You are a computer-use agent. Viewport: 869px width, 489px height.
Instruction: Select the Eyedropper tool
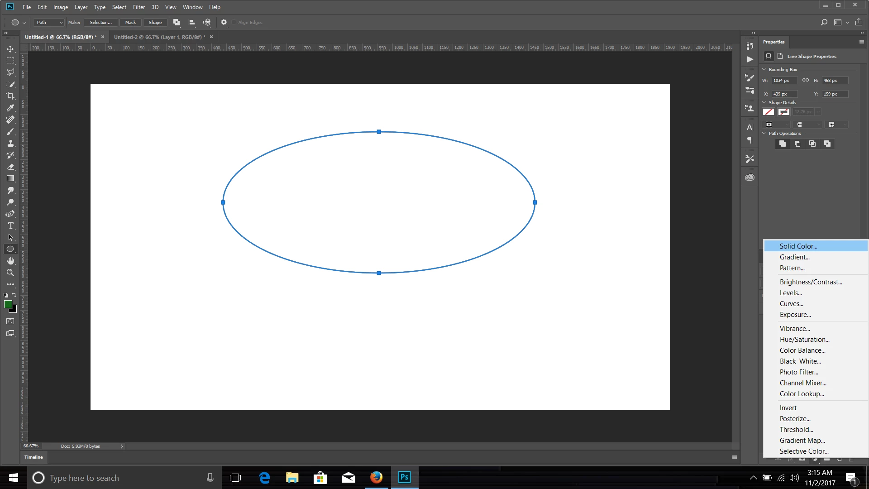(10, 108)
